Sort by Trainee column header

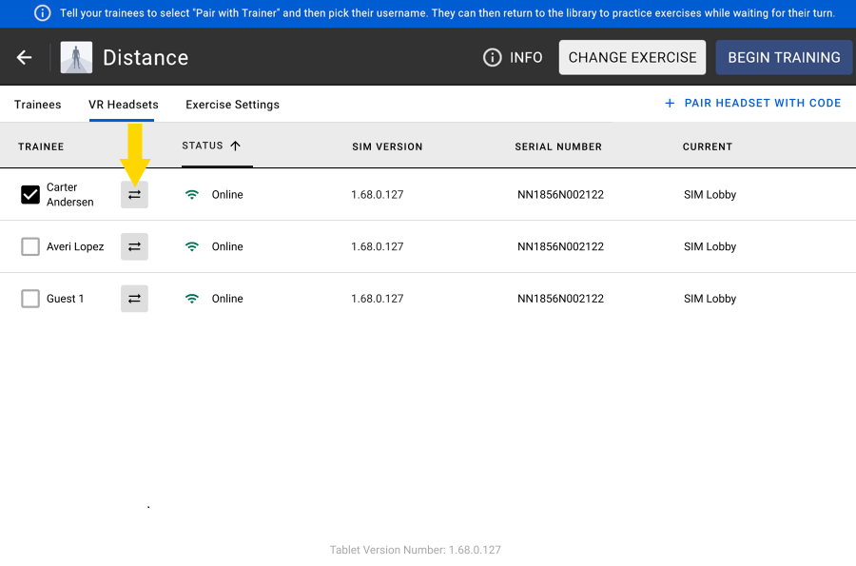coord(41,146)
